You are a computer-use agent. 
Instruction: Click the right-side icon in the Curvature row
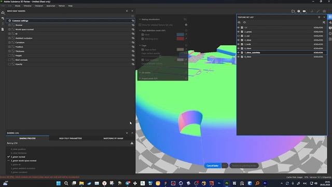click(133, 43)
